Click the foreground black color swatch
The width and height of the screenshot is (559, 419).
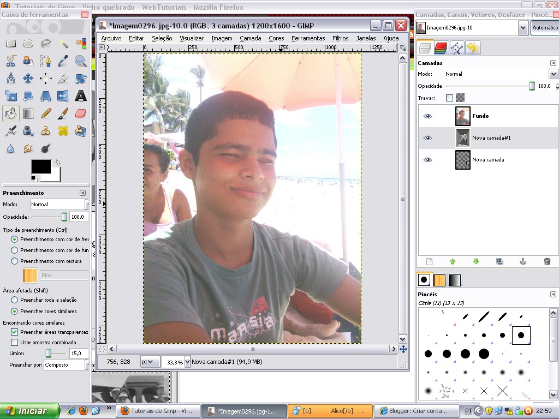click(x=41, y=167)
